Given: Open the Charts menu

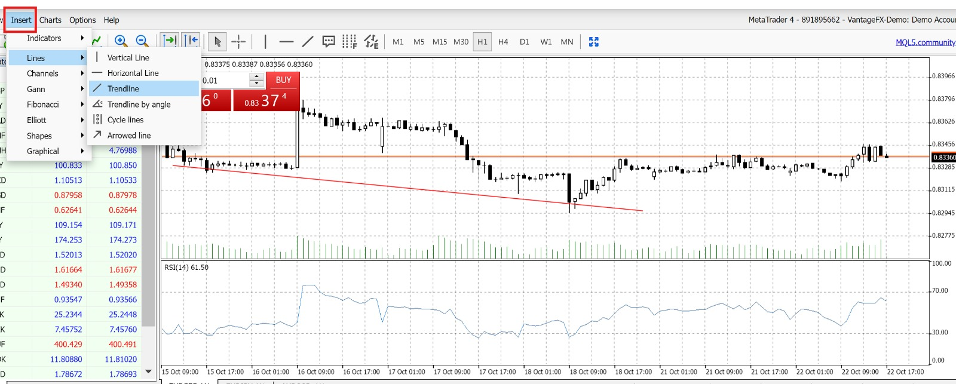Looking at the screenshot, I should (x=50, y=20).
